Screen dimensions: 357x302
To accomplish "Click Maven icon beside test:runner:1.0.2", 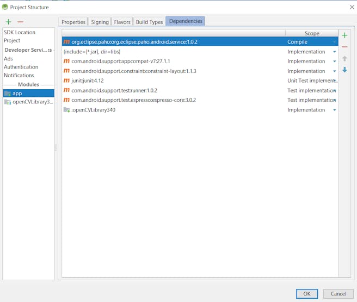I will [66, 90].
